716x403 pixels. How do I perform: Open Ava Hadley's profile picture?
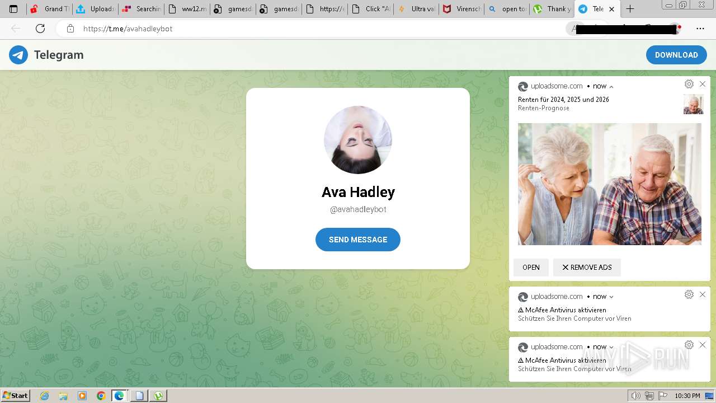tap(358, 140)
